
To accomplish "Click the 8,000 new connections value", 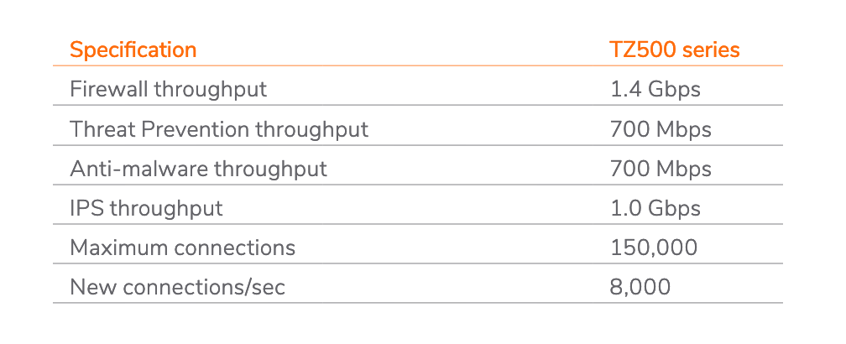I will tap(640, 288).
